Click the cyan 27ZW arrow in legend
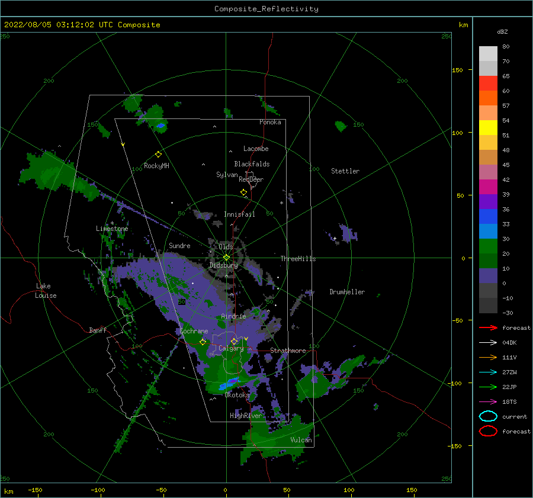The width and height of the screenshot is (533, 498). tap(488, 372)
